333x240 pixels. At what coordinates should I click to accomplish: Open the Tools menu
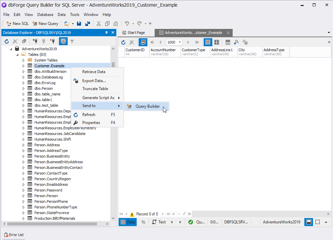(75, 15)
